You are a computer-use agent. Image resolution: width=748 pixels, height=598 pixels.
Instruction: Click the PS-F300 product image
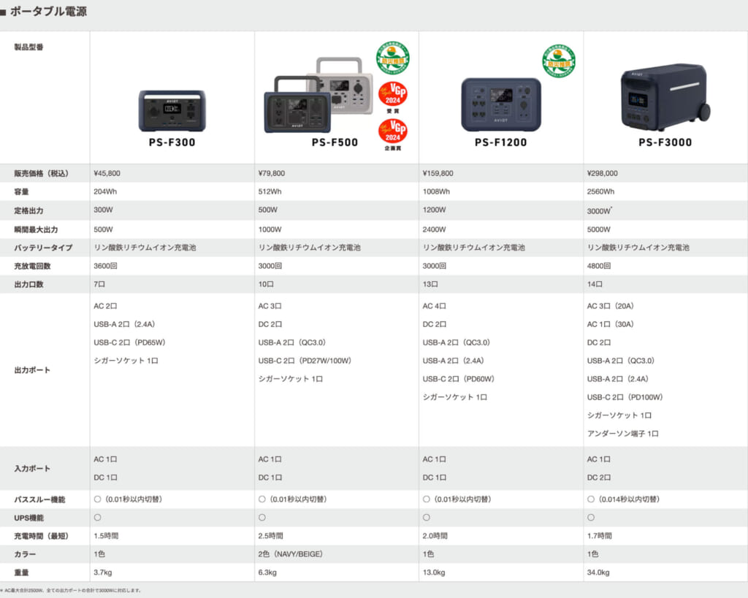(172, 111)
